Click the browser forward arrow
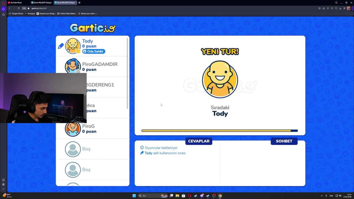This screenshot has width=354, height=199. tap(14, 8)
